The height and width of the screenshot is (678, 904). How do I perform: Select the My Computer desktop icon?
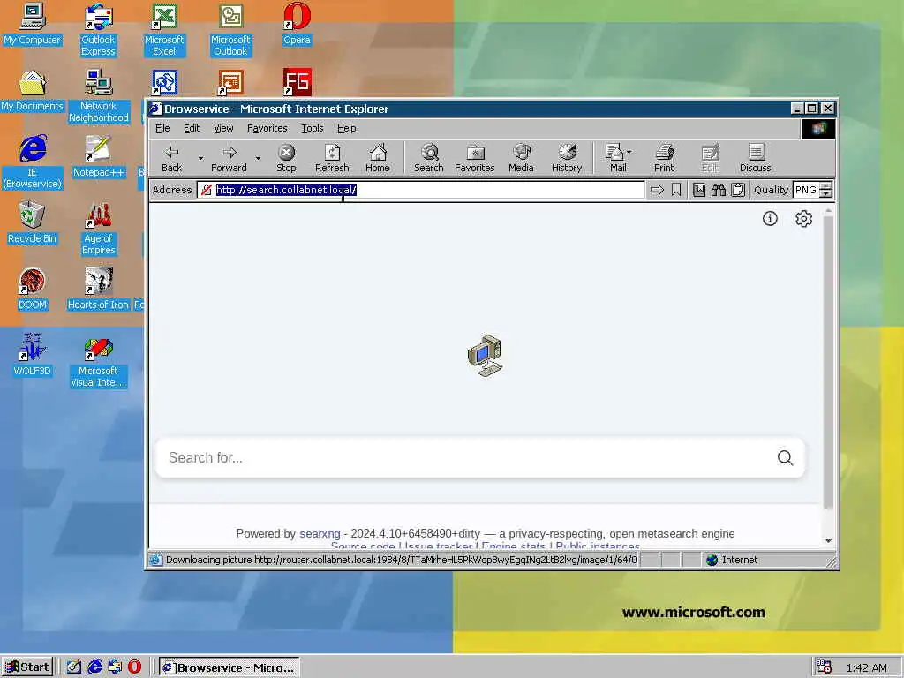(32, 24)
